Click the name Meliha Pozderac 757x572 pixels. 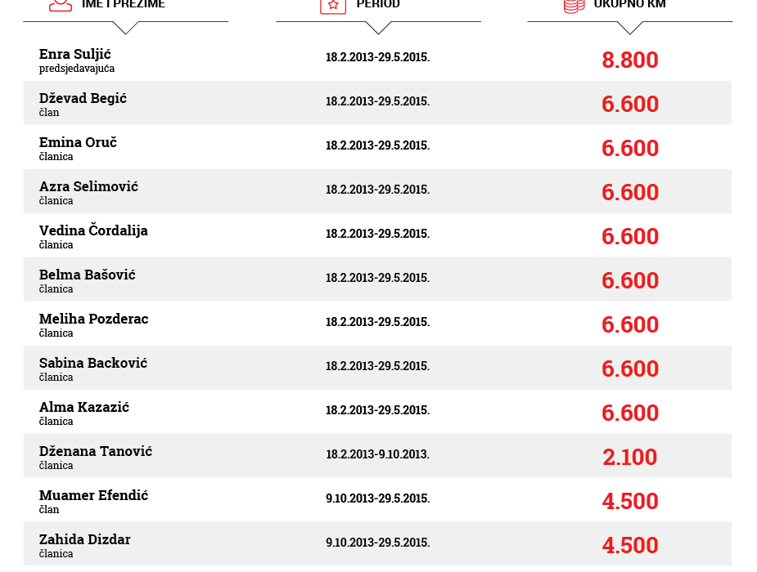coord(93,319)
